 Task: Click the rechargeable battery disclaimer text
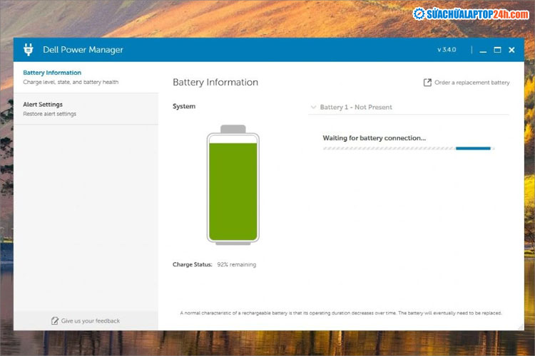pyautogui.click(x=341, y=313)
